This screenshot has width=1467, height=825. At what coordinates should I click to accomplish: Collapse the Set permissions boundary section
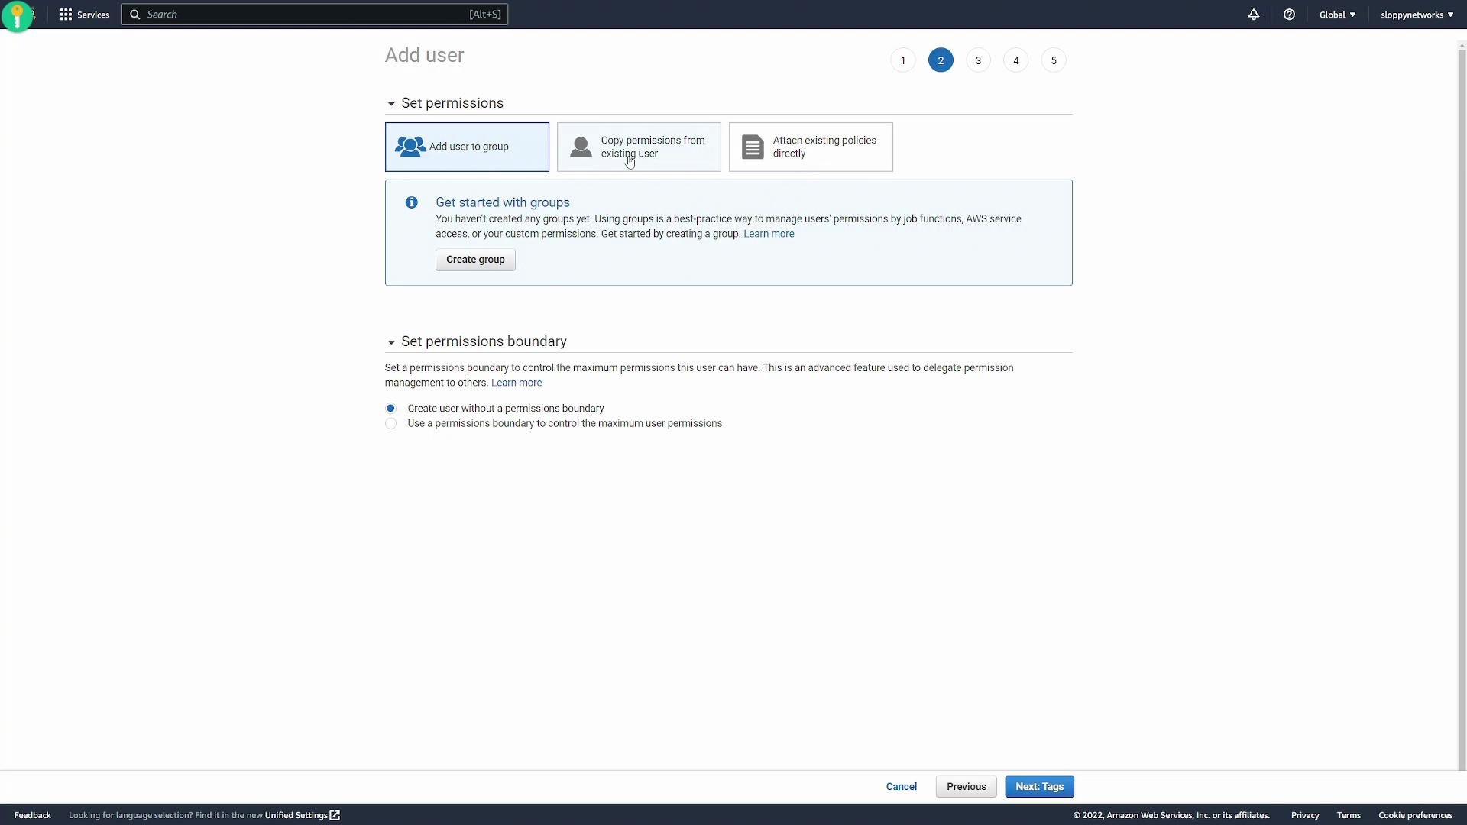(x=391, y=342)
